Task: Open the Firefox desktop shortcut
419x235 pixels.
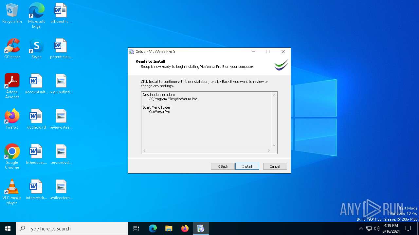Action: (12, 119)
